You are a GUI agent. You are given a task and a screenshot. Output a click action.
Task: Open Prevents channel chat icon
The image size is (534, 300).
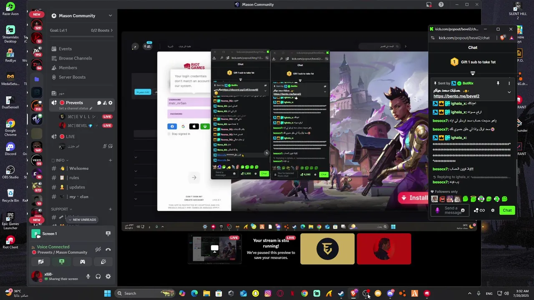tap(99, 103)
